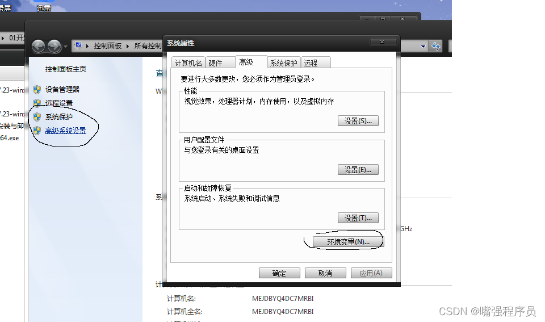
Task: Select computer name value next to 计算机名
Action: [x=283, y=298]
